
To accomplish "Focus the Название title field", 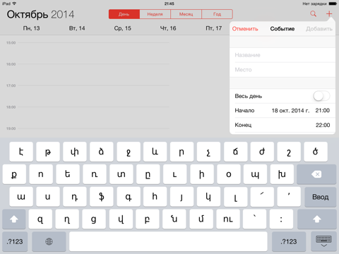I will pyautogui.click(x=282, y=55).
